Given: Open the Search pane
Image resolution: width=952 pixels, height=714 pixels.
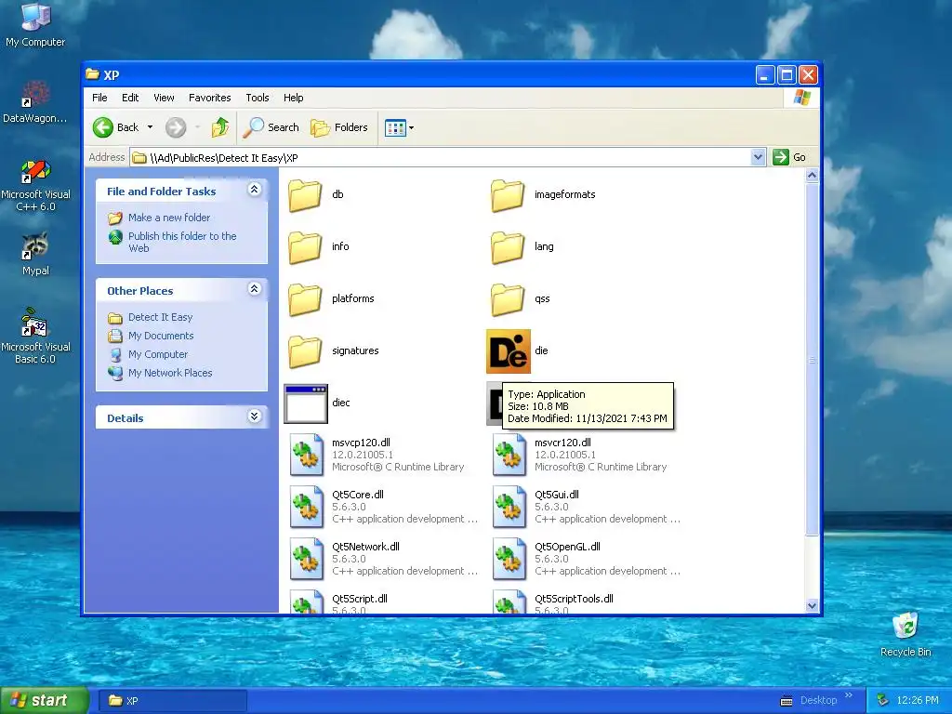Looking at the screenshot, I should pos(271,127).
